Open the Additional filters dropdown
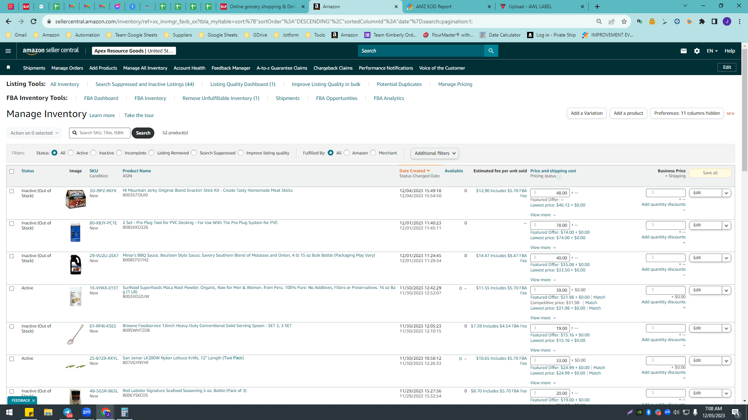 435,153
